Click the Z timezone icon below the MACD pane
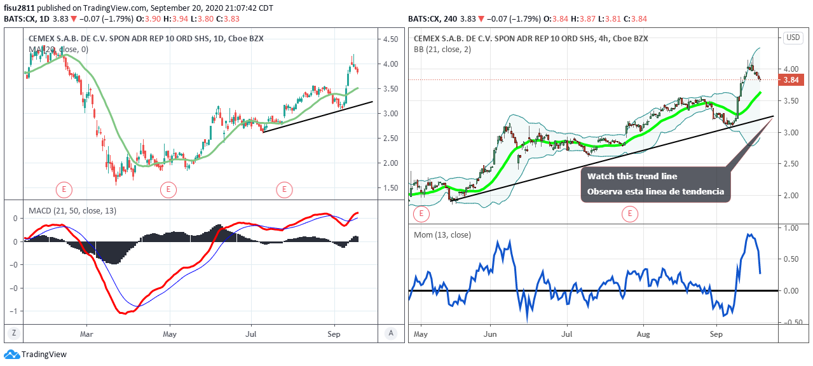Viewport: 813px width, 366px height. pyautogui.click(x=13, y=333)
